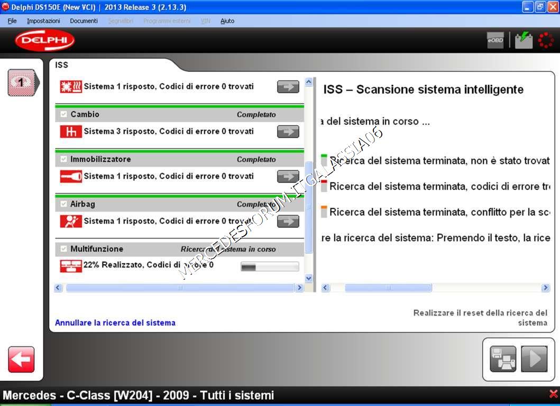Open the Cambio system results arrow
Image resolution: width=560 pixels, height=406 pixels.
(288, 132)
